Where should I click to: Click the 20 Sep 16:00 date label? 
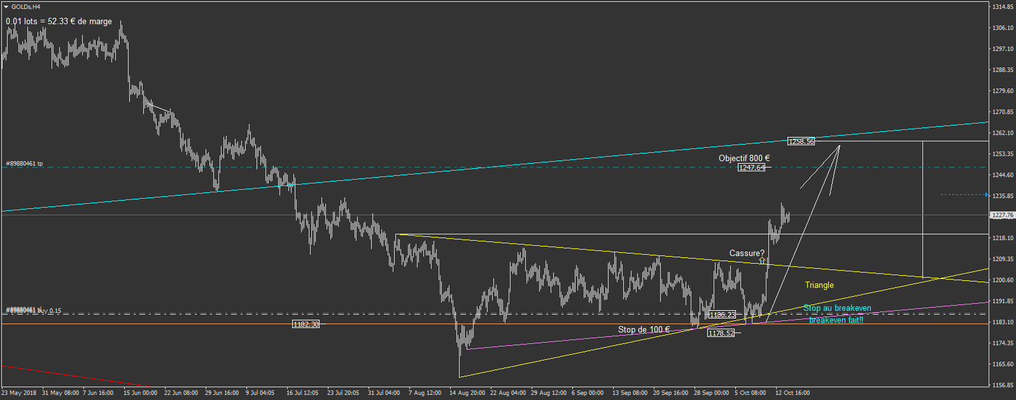[x=670, y=393]
